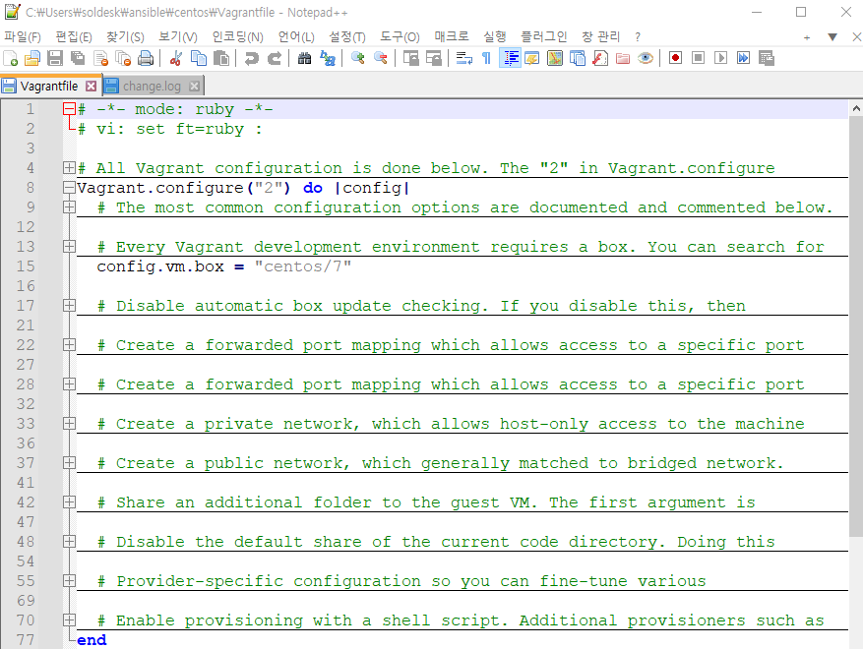Expand the fold at line 70
The width and height of the screenshot is (863, 649).
(x=69, y=619)
